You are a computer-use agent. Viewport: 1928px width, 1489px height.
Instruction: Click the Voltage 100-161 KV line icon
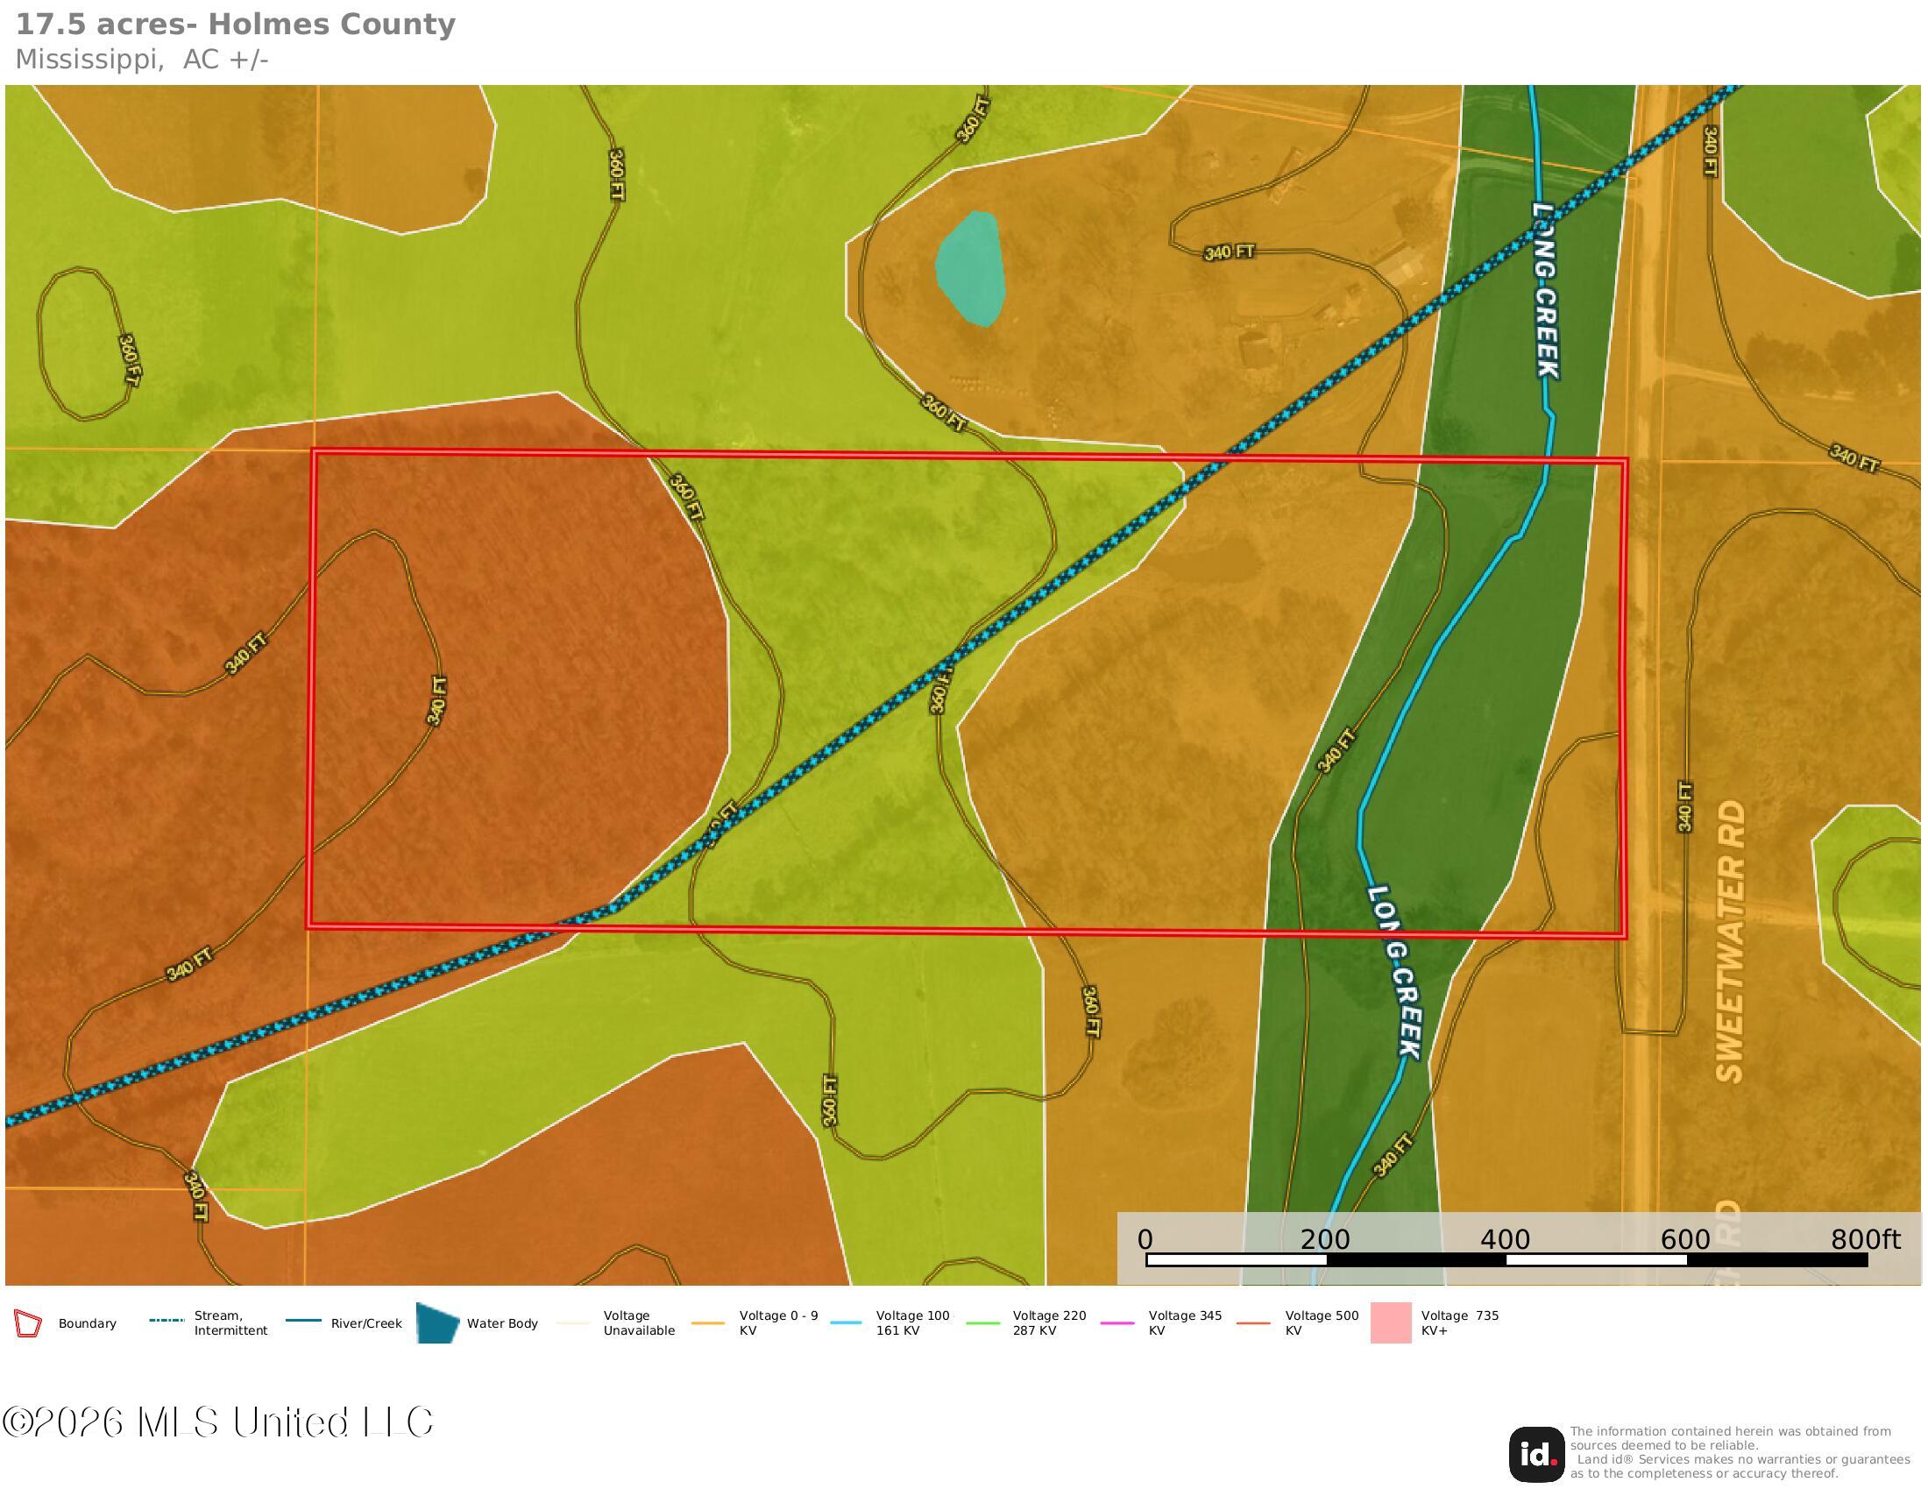[x=847, y=1322]
